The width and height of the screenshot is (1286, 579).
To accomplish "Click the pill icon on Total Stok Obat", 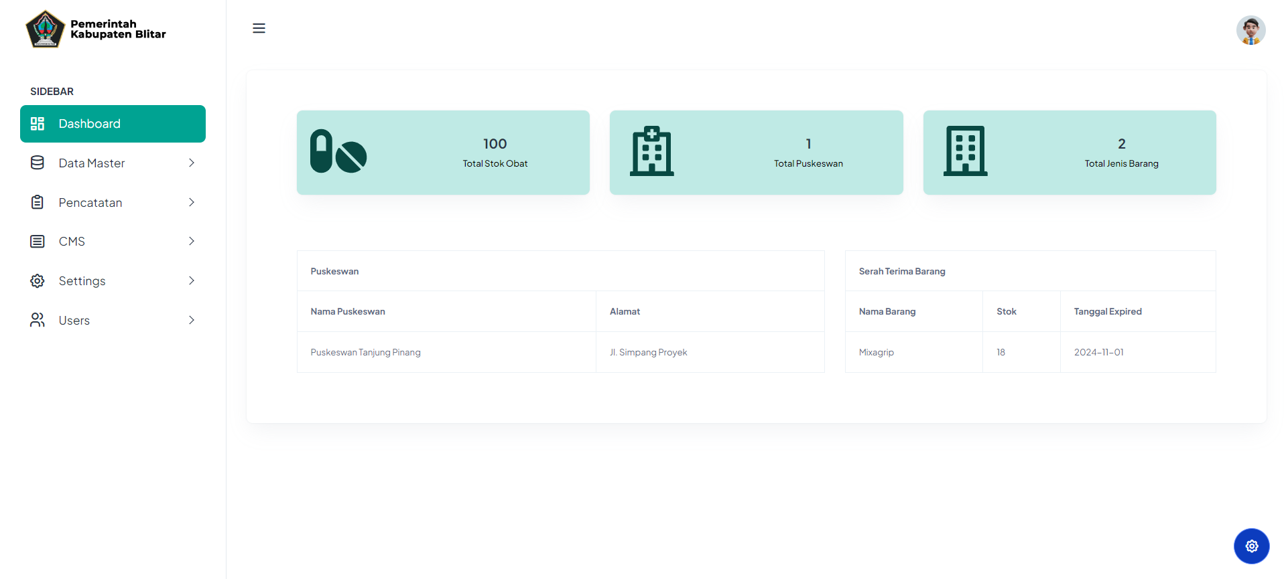I will [x=338, y=151].
